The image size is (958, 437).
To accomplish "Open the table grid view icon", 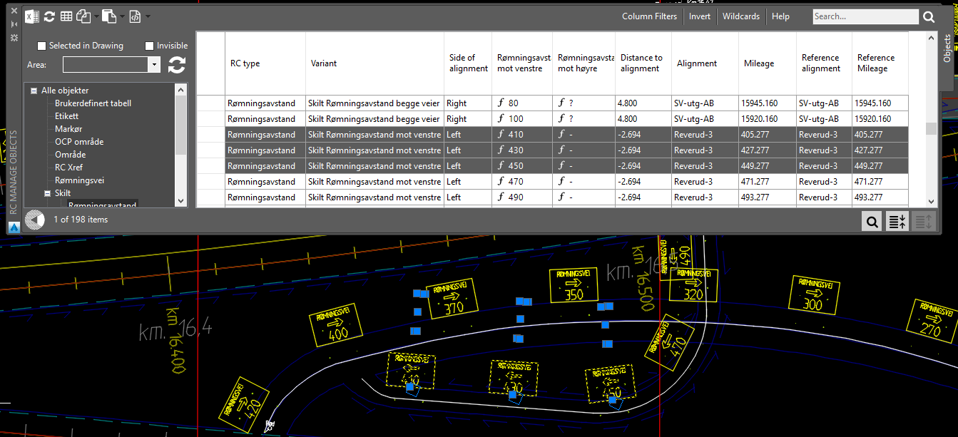I will tap(66, 16).
